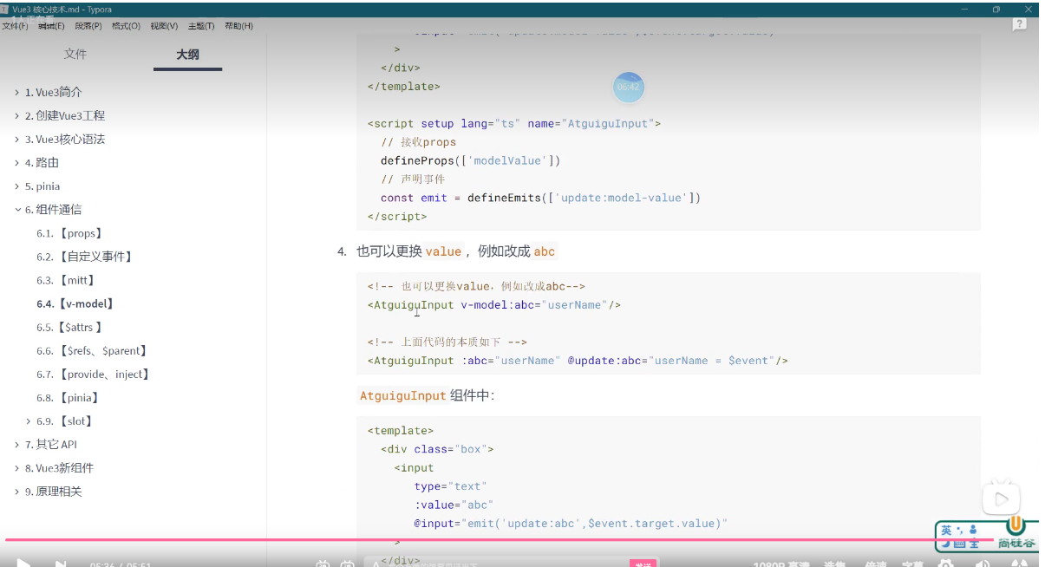Open the 视图(V) menu

(x=164, y=26)
